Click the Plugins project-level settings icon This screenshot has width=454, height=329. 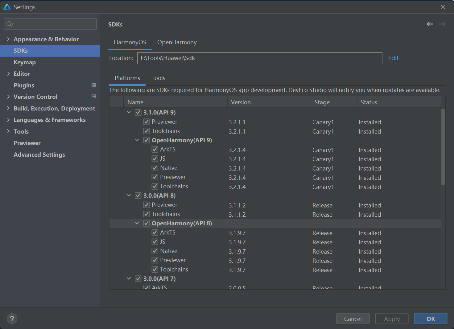(93, 85)
